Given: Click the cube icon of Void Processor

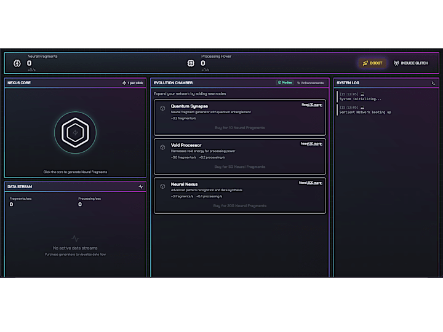Looking at the screenshot, I should tap(162, 147).
